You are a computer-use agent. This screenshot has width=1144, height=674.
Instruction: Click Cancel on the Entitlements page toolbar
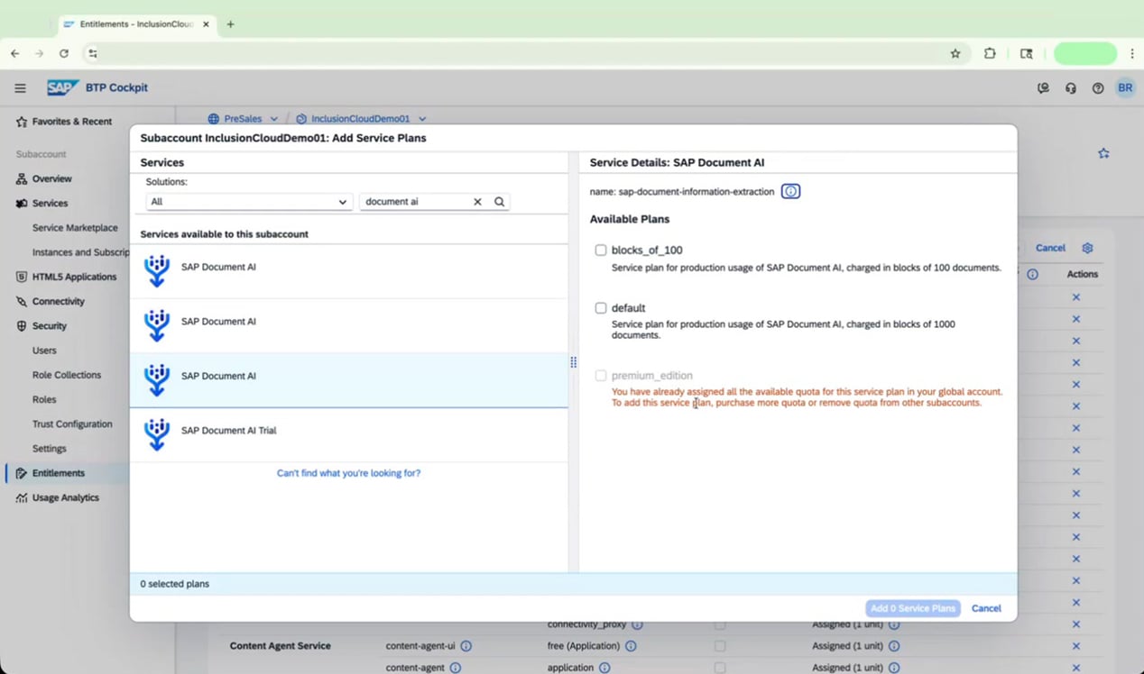1050,248
